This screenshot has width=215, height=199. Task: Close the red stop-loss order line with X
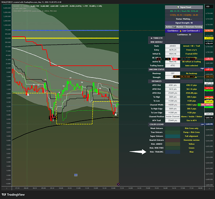[193, 59]
